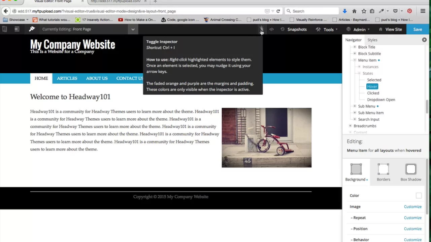The image size is (431, 242).
Task: Collapse side panel with the arrow circle icon
Action: (x=424, y=40)
